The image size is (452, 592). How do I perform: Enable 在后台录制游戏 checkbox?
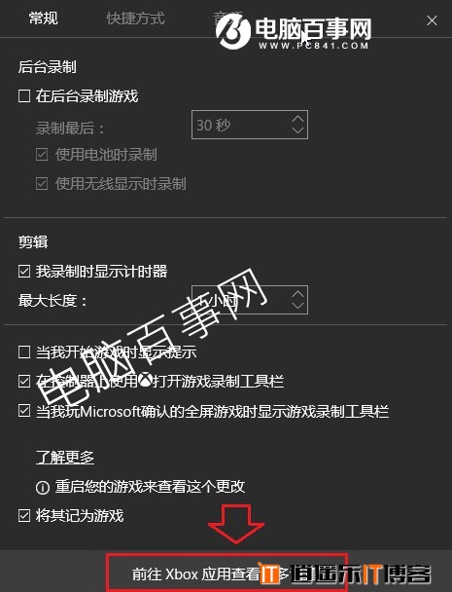point(24,95)
